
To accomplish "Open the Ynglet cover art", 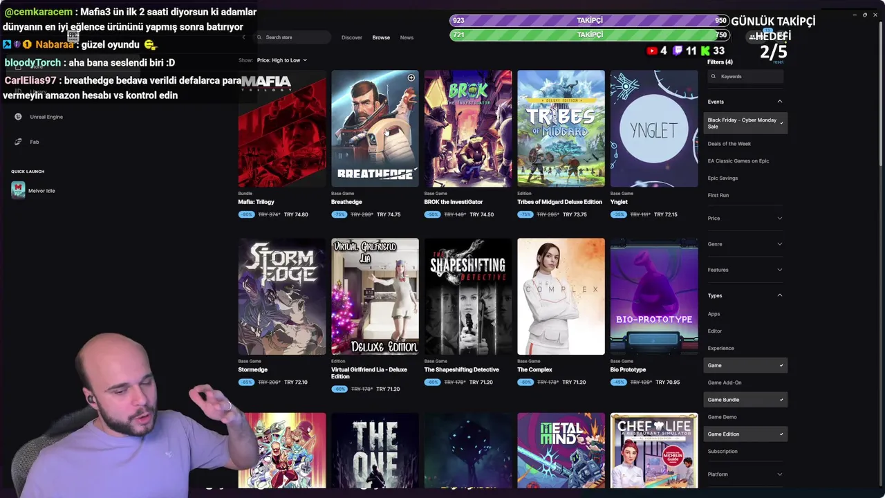I will pos(654,129).
